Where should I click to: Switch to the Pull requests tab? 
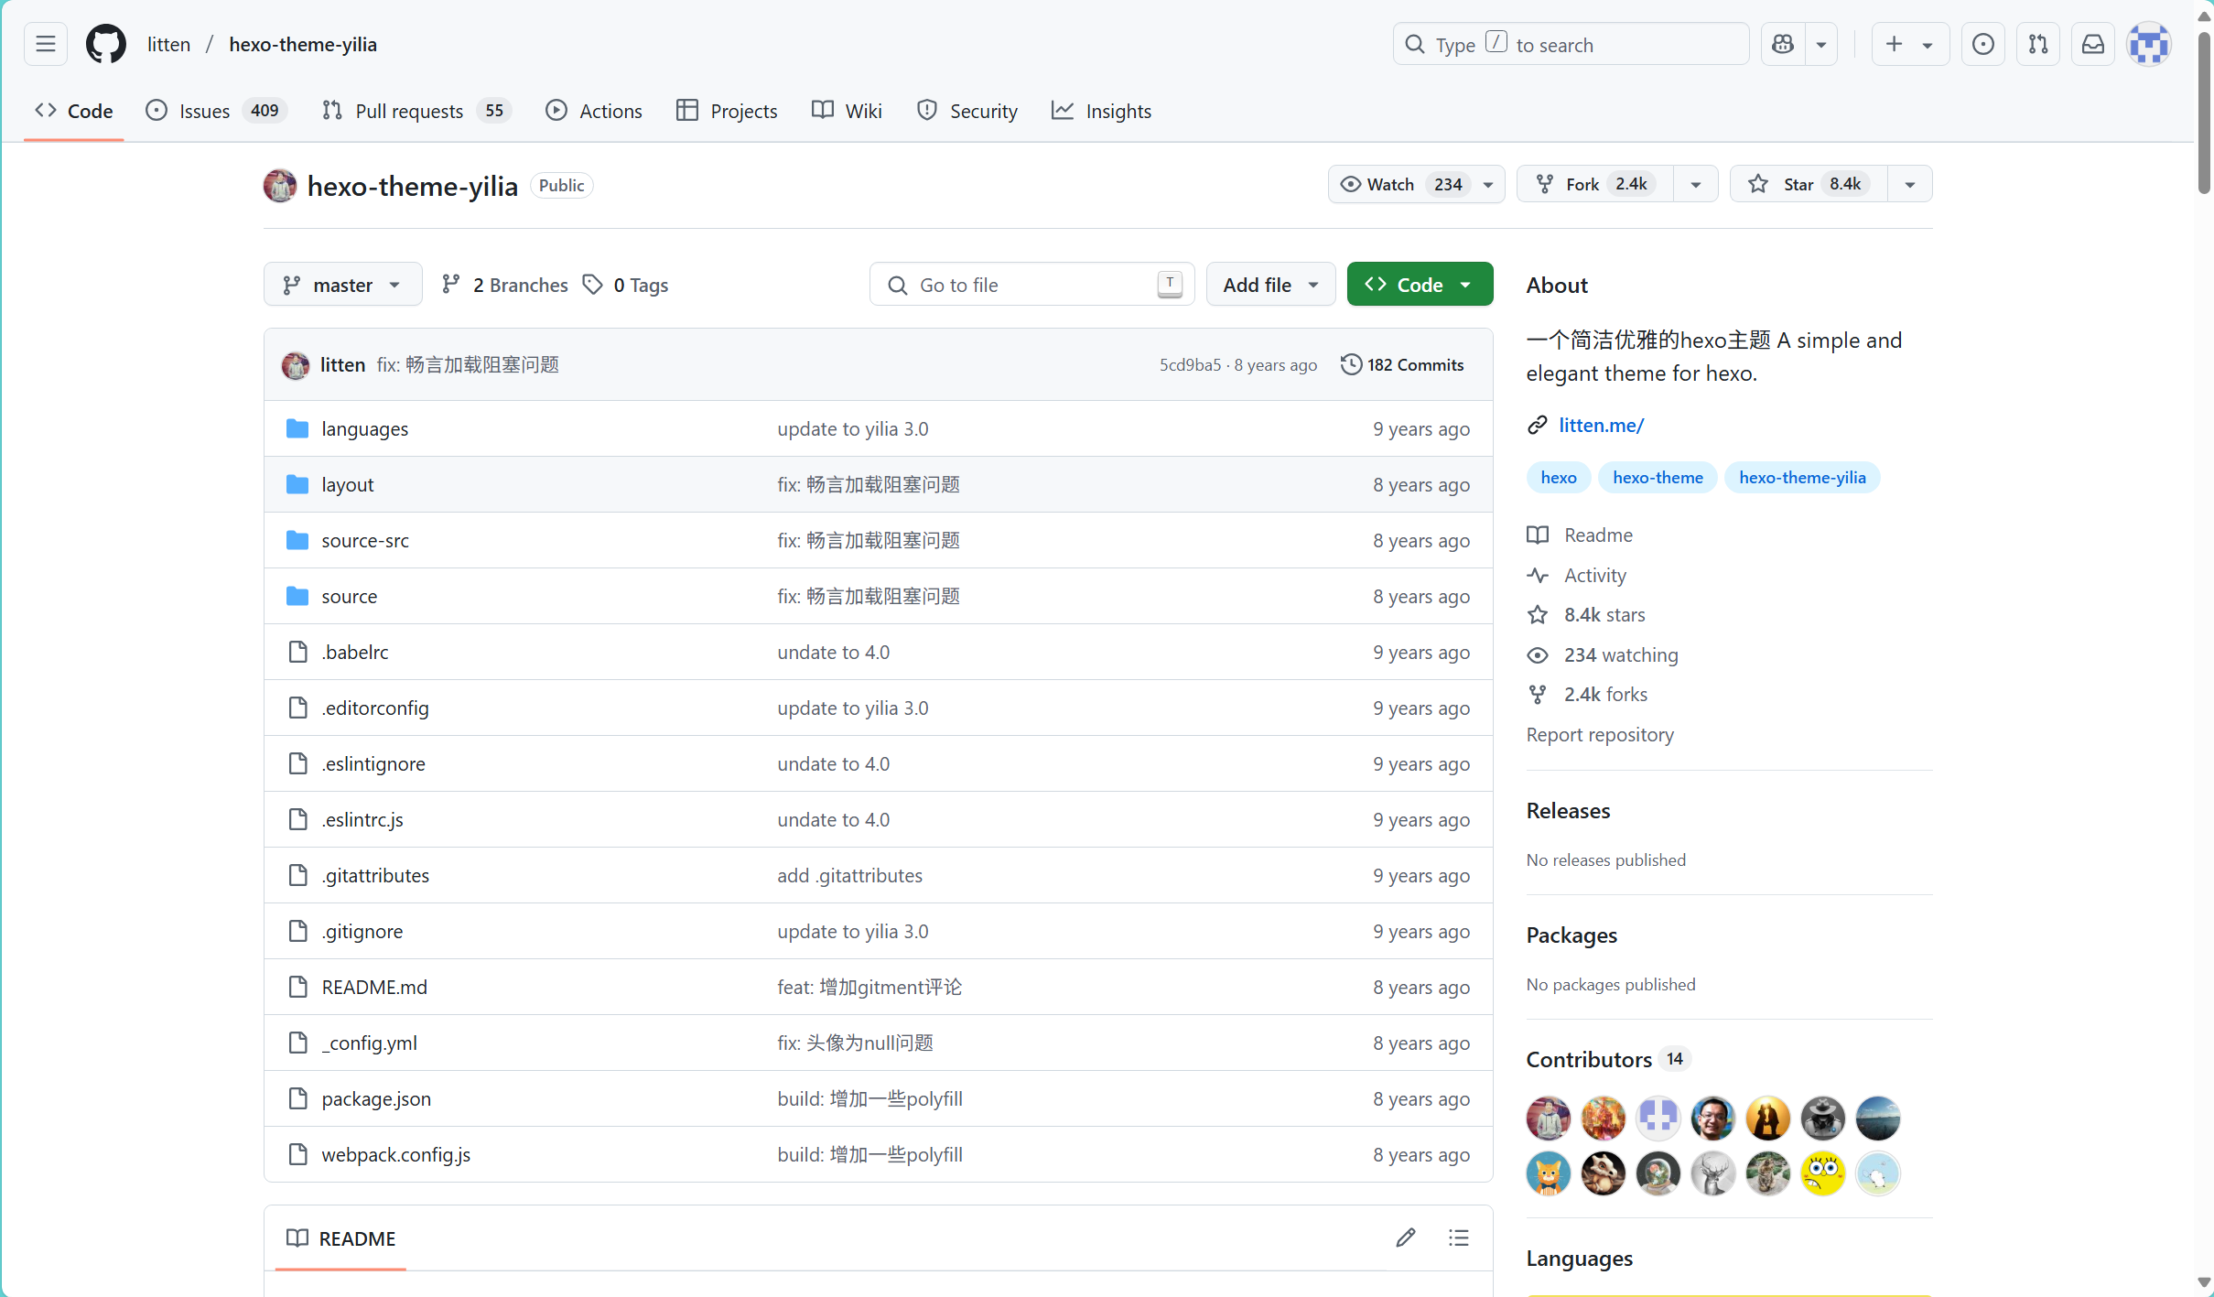(416, 111)
